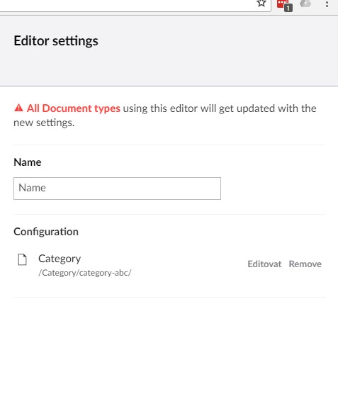
Task: Click the Category document icon
Action: [x=23, y=259]
